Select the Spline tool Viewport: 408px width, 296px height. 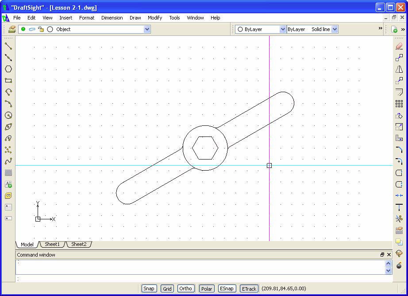pos(8,161)
